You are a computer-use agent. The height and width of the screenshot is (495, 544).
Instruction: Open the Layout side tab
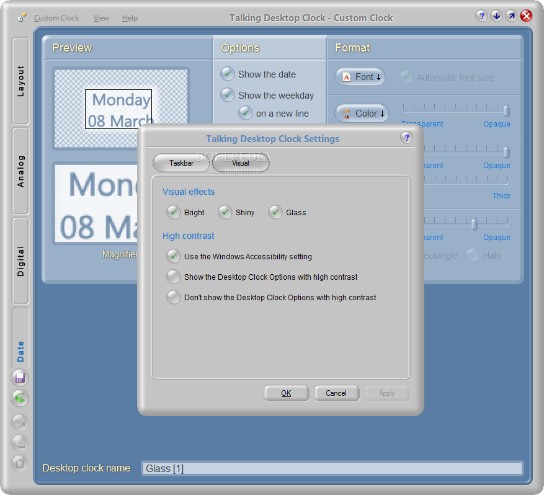tap(20, 81)
